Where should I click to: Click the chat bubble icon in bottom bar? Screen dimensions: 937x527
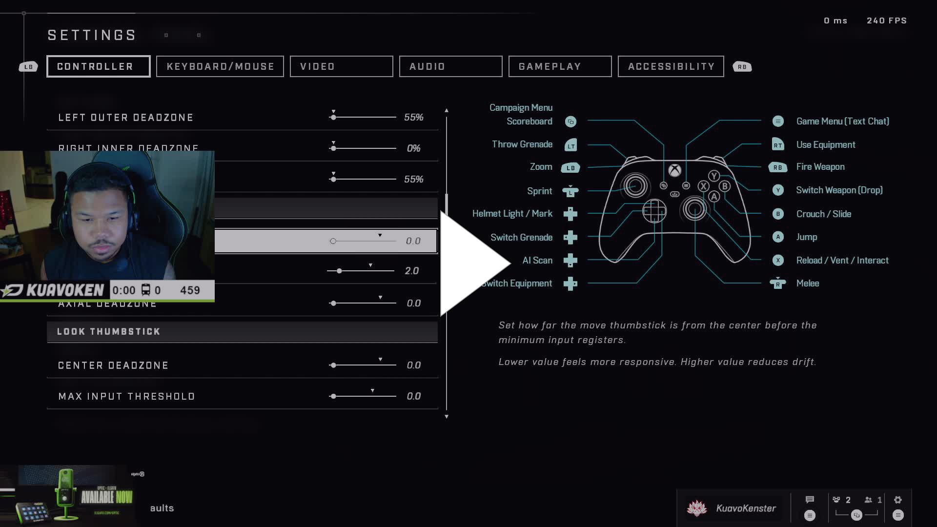(810, 500)
